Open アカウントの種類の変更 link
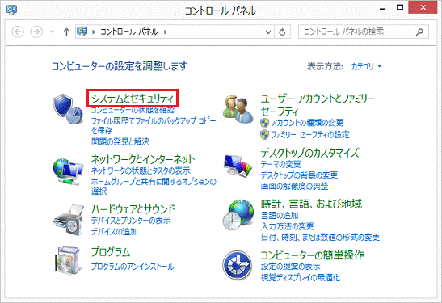The image size is (442, 303). 307,123
